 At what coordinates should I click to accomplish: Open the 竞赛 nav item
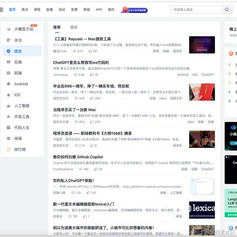pyautogui.click(x=74, y=10)
